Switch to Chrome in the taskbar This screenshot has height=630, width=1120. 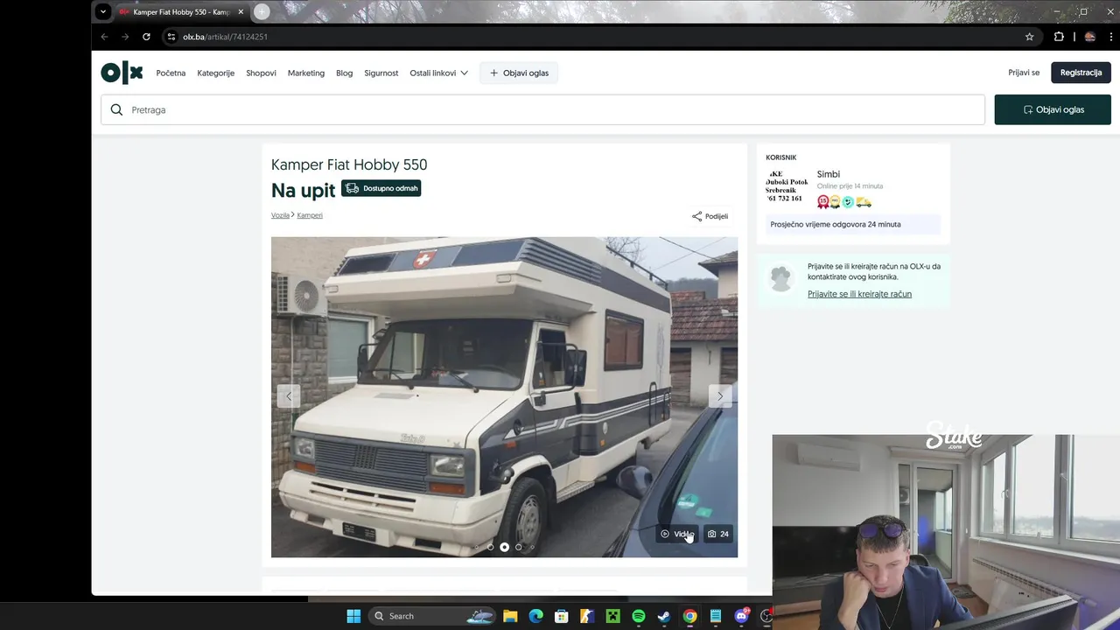point(690,616)
